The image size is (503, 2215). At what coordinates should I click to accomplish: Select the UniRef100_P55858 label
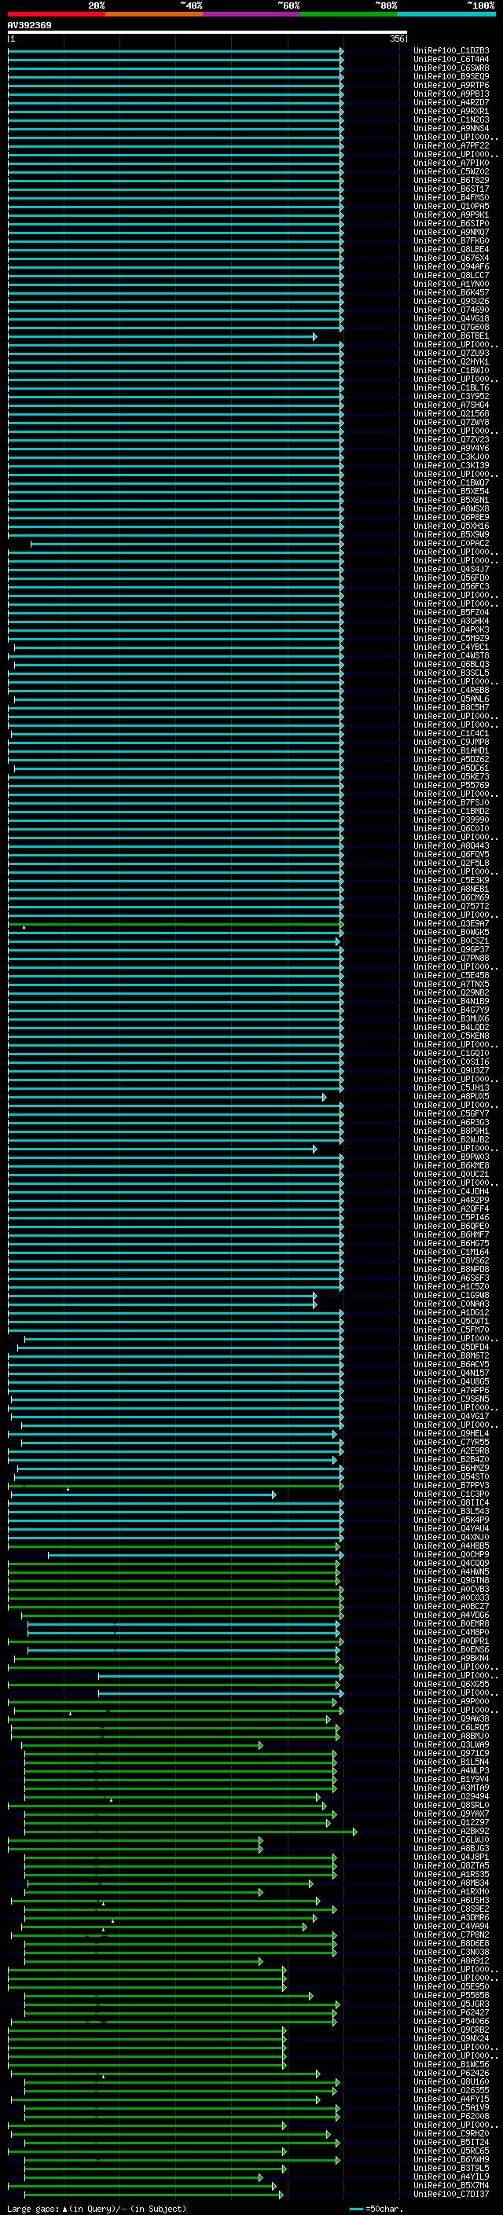pyautogui.click(x=451, y=1996)
